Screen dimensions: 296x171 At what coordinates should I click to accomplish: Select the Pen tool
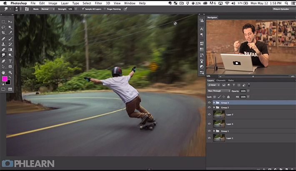pos(3,61)
